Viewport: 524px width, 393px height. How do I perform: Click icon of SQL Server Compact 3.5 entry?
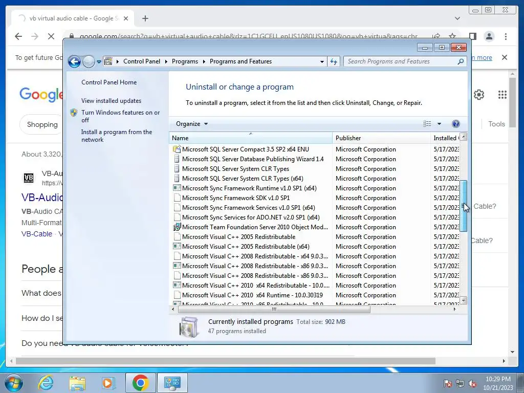[177, 149]
